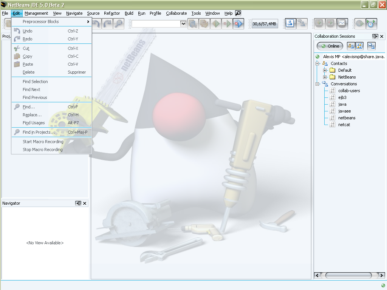Viewport: 387px width, 290px height.
Task: Expand the Default contacts folder
Action: pos(325,70)
